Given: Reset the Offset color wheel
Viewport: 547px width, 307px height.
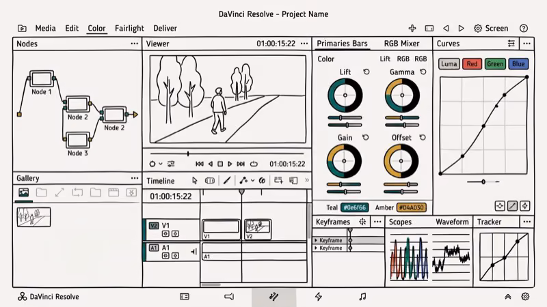Looking at the screenshot, I should point(423,138).
